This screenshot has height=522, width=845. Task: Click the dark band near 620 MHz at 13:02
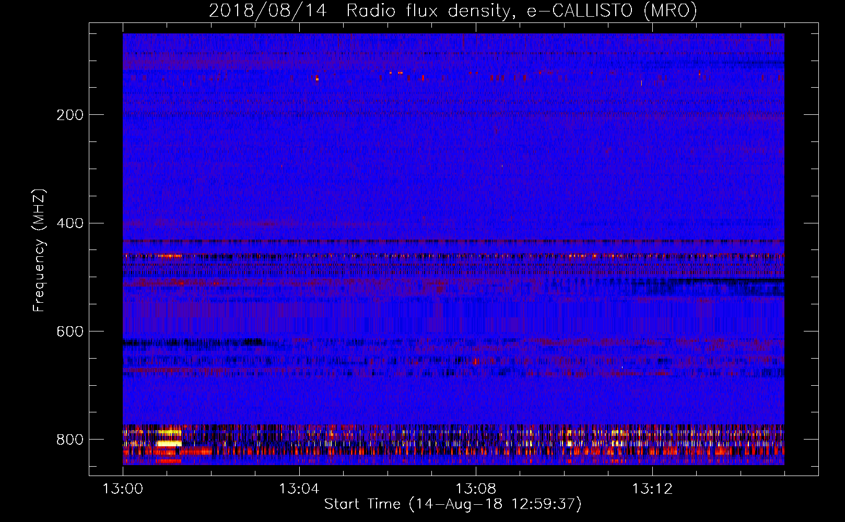(x=193, y=342)
